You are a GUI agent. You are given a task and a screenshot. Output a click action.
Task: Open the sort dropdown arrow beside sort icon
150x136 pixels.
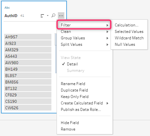pyautogui.click(x=48, y=16)
